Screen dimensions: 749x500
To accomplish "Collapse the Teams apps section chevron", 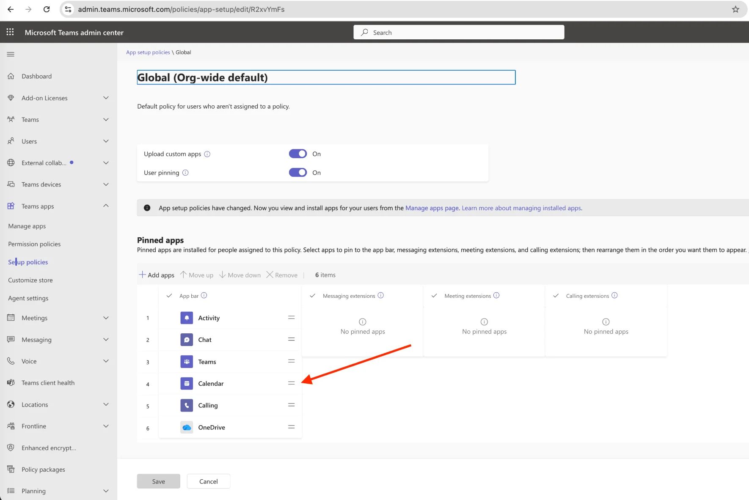I will tap(106, 206).
